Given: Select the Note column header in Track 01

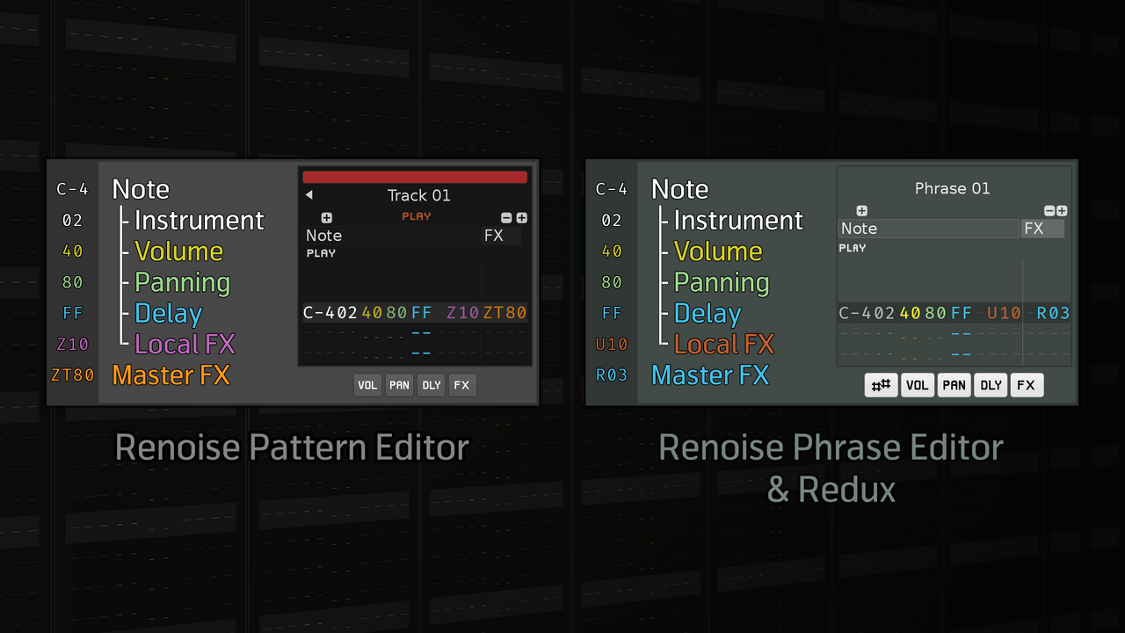Looking at the screenshot, I should coord(390,236).
